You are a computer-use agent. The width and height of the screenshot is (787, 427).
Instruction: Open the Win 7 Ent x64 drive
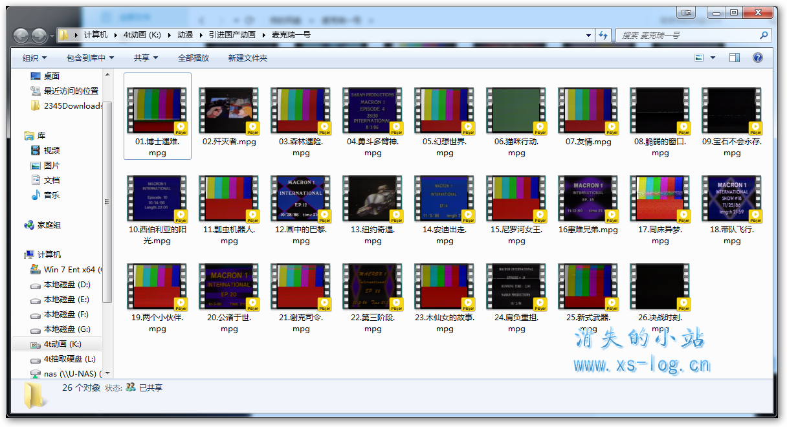pyautogui.click(x=66, y=270)
